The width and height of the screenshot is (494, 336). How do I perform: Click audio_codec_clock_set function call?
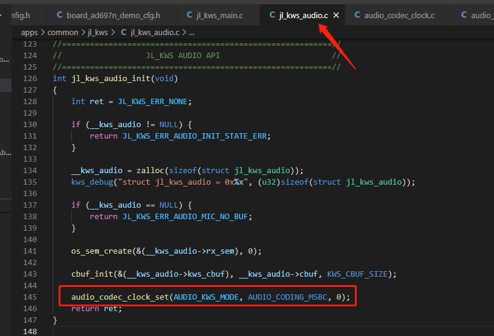120,297
